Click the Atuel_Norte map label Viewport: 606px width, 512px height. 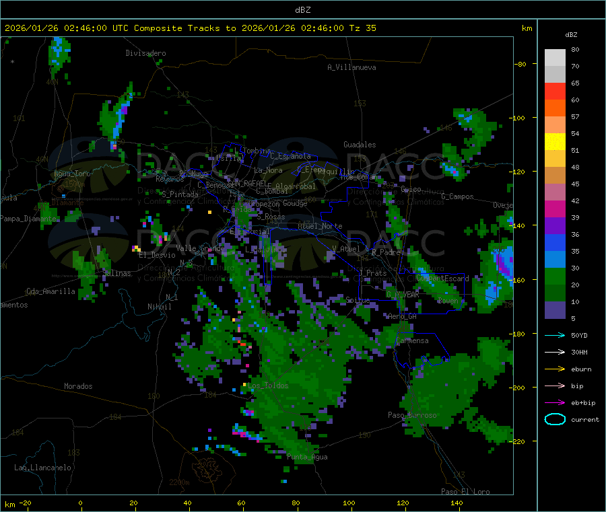pyautogui.click(x=320, y=226)
